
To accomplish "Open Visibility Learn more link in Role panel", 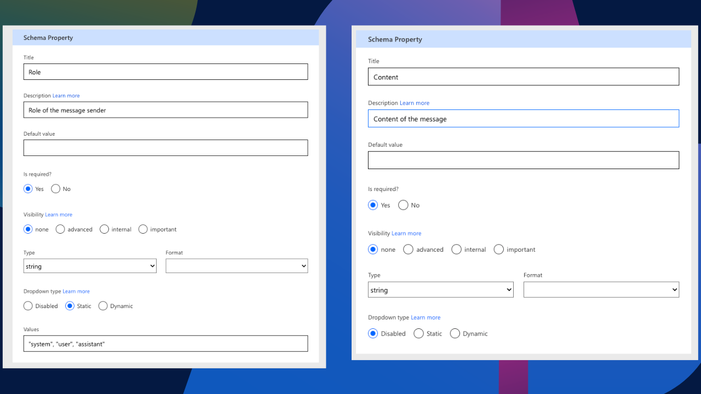I will point(59,215).
